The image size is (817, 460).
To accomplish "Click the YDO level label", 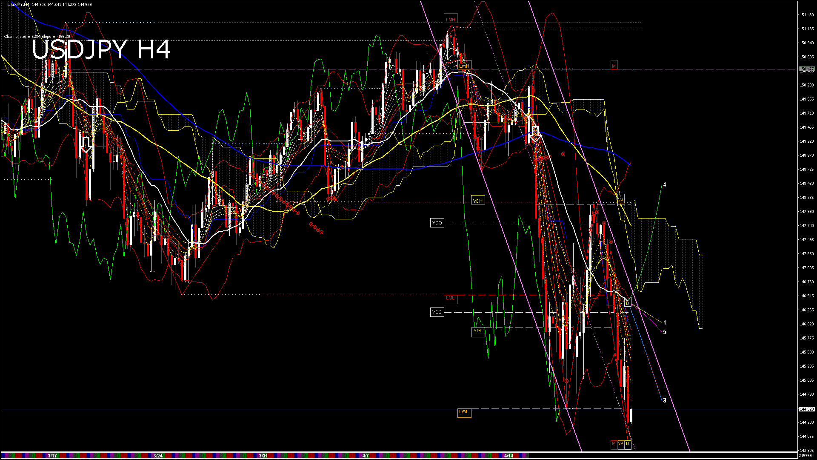I will pyautogui.click(x=437, y=223).
